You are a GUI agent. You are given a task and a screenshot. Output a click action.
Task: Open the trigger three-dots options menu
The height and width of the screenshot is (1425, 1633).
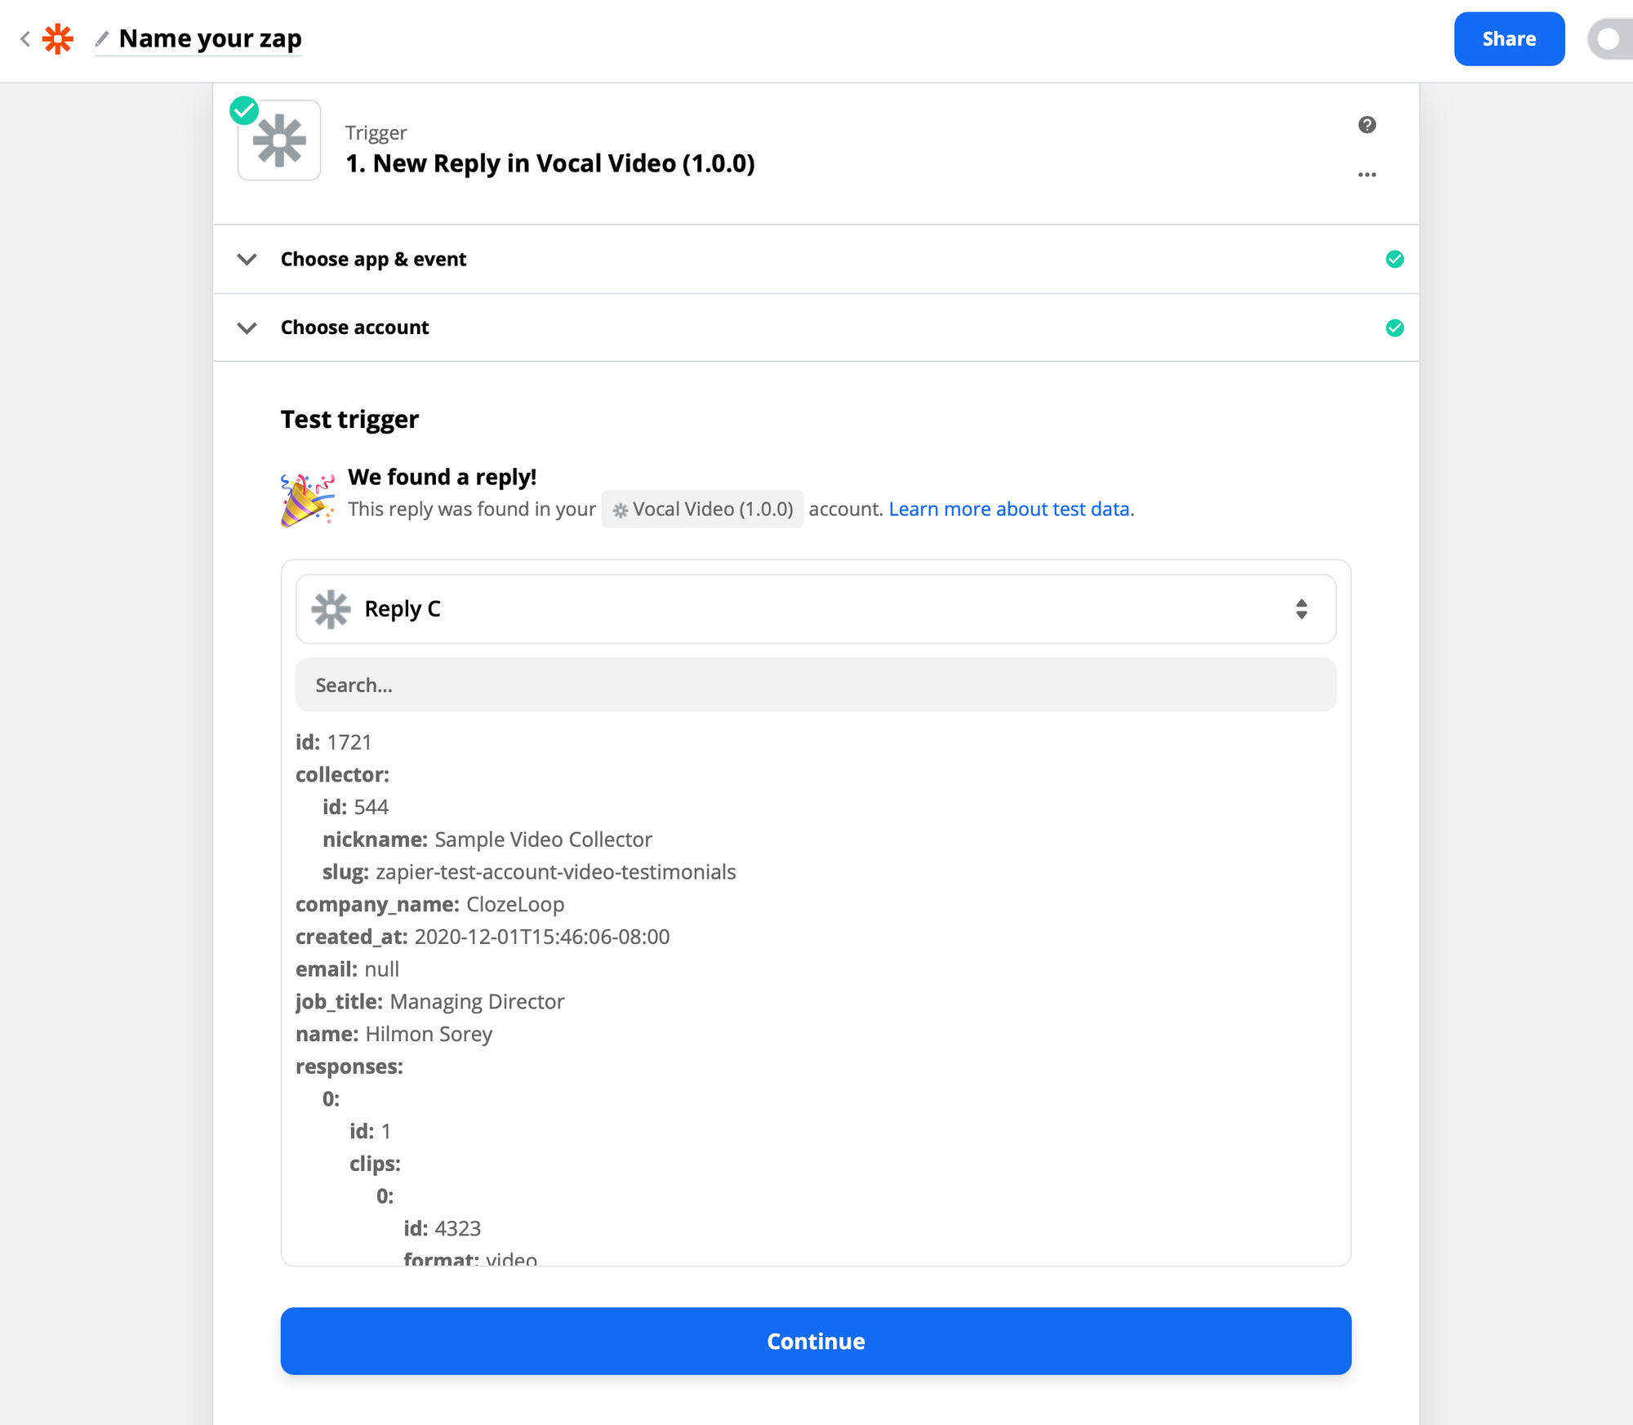pyautogui.click(x=1367, y=175)
